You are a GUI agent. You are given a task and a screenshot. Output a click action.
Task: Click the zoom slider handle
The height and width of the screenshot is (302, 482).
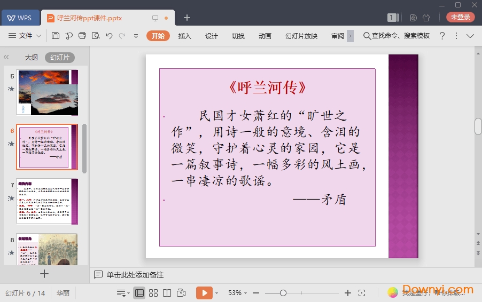pyautogui.click(x=283, y=293)
